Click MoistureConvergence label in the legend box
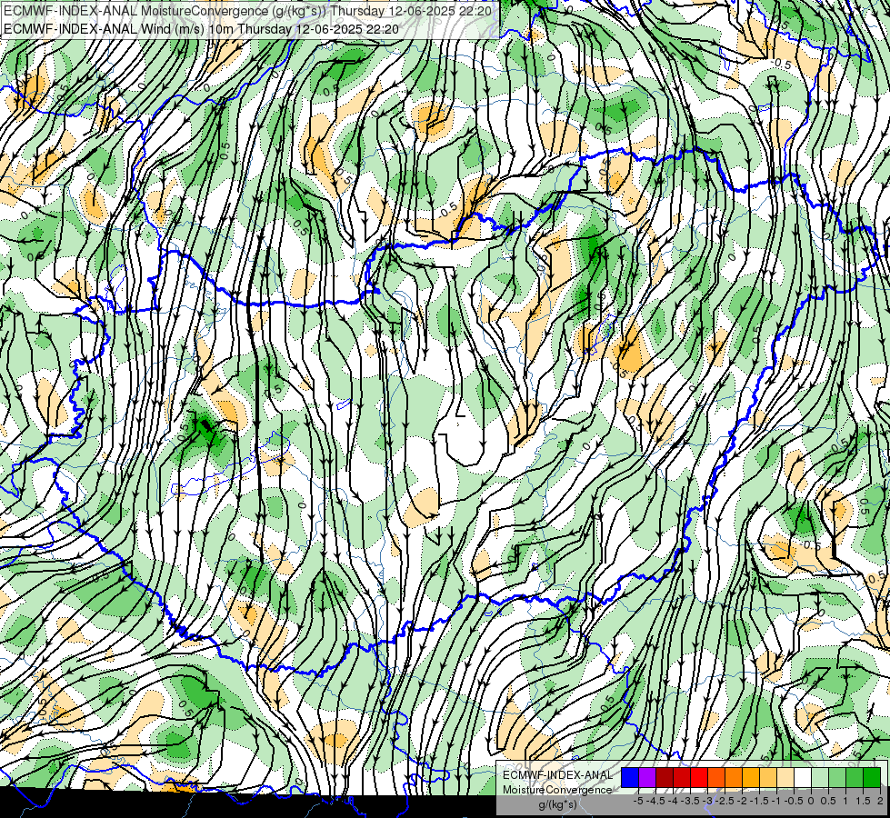 pos(557,790)
